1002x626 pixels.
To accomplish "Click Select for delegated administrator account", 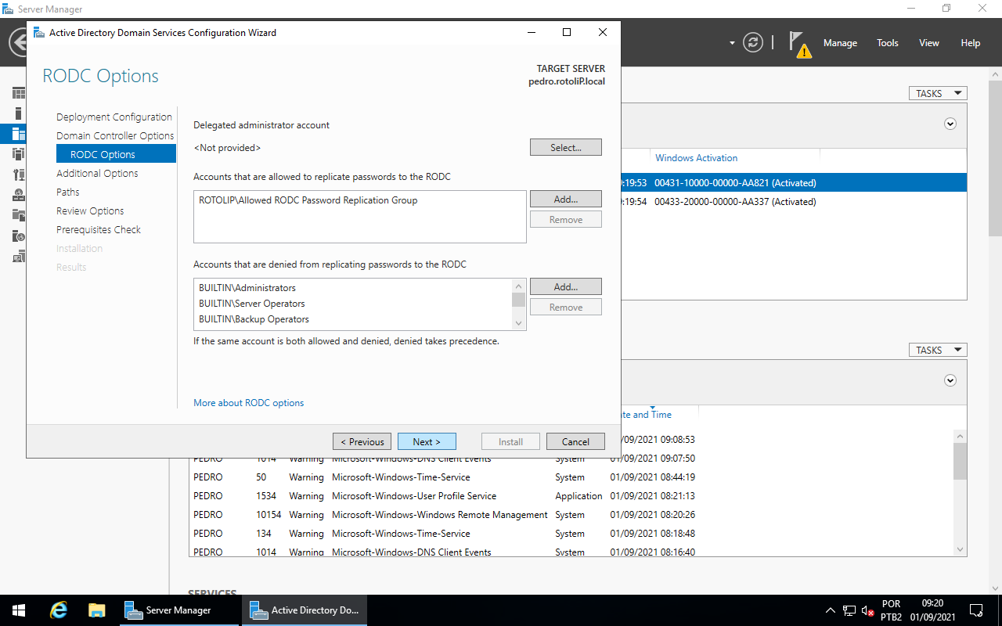I will (565, 147).
